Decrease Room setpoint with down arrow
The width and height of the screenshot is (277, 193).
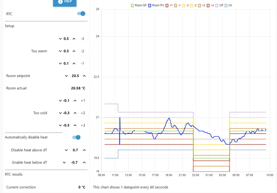[66, 76]
